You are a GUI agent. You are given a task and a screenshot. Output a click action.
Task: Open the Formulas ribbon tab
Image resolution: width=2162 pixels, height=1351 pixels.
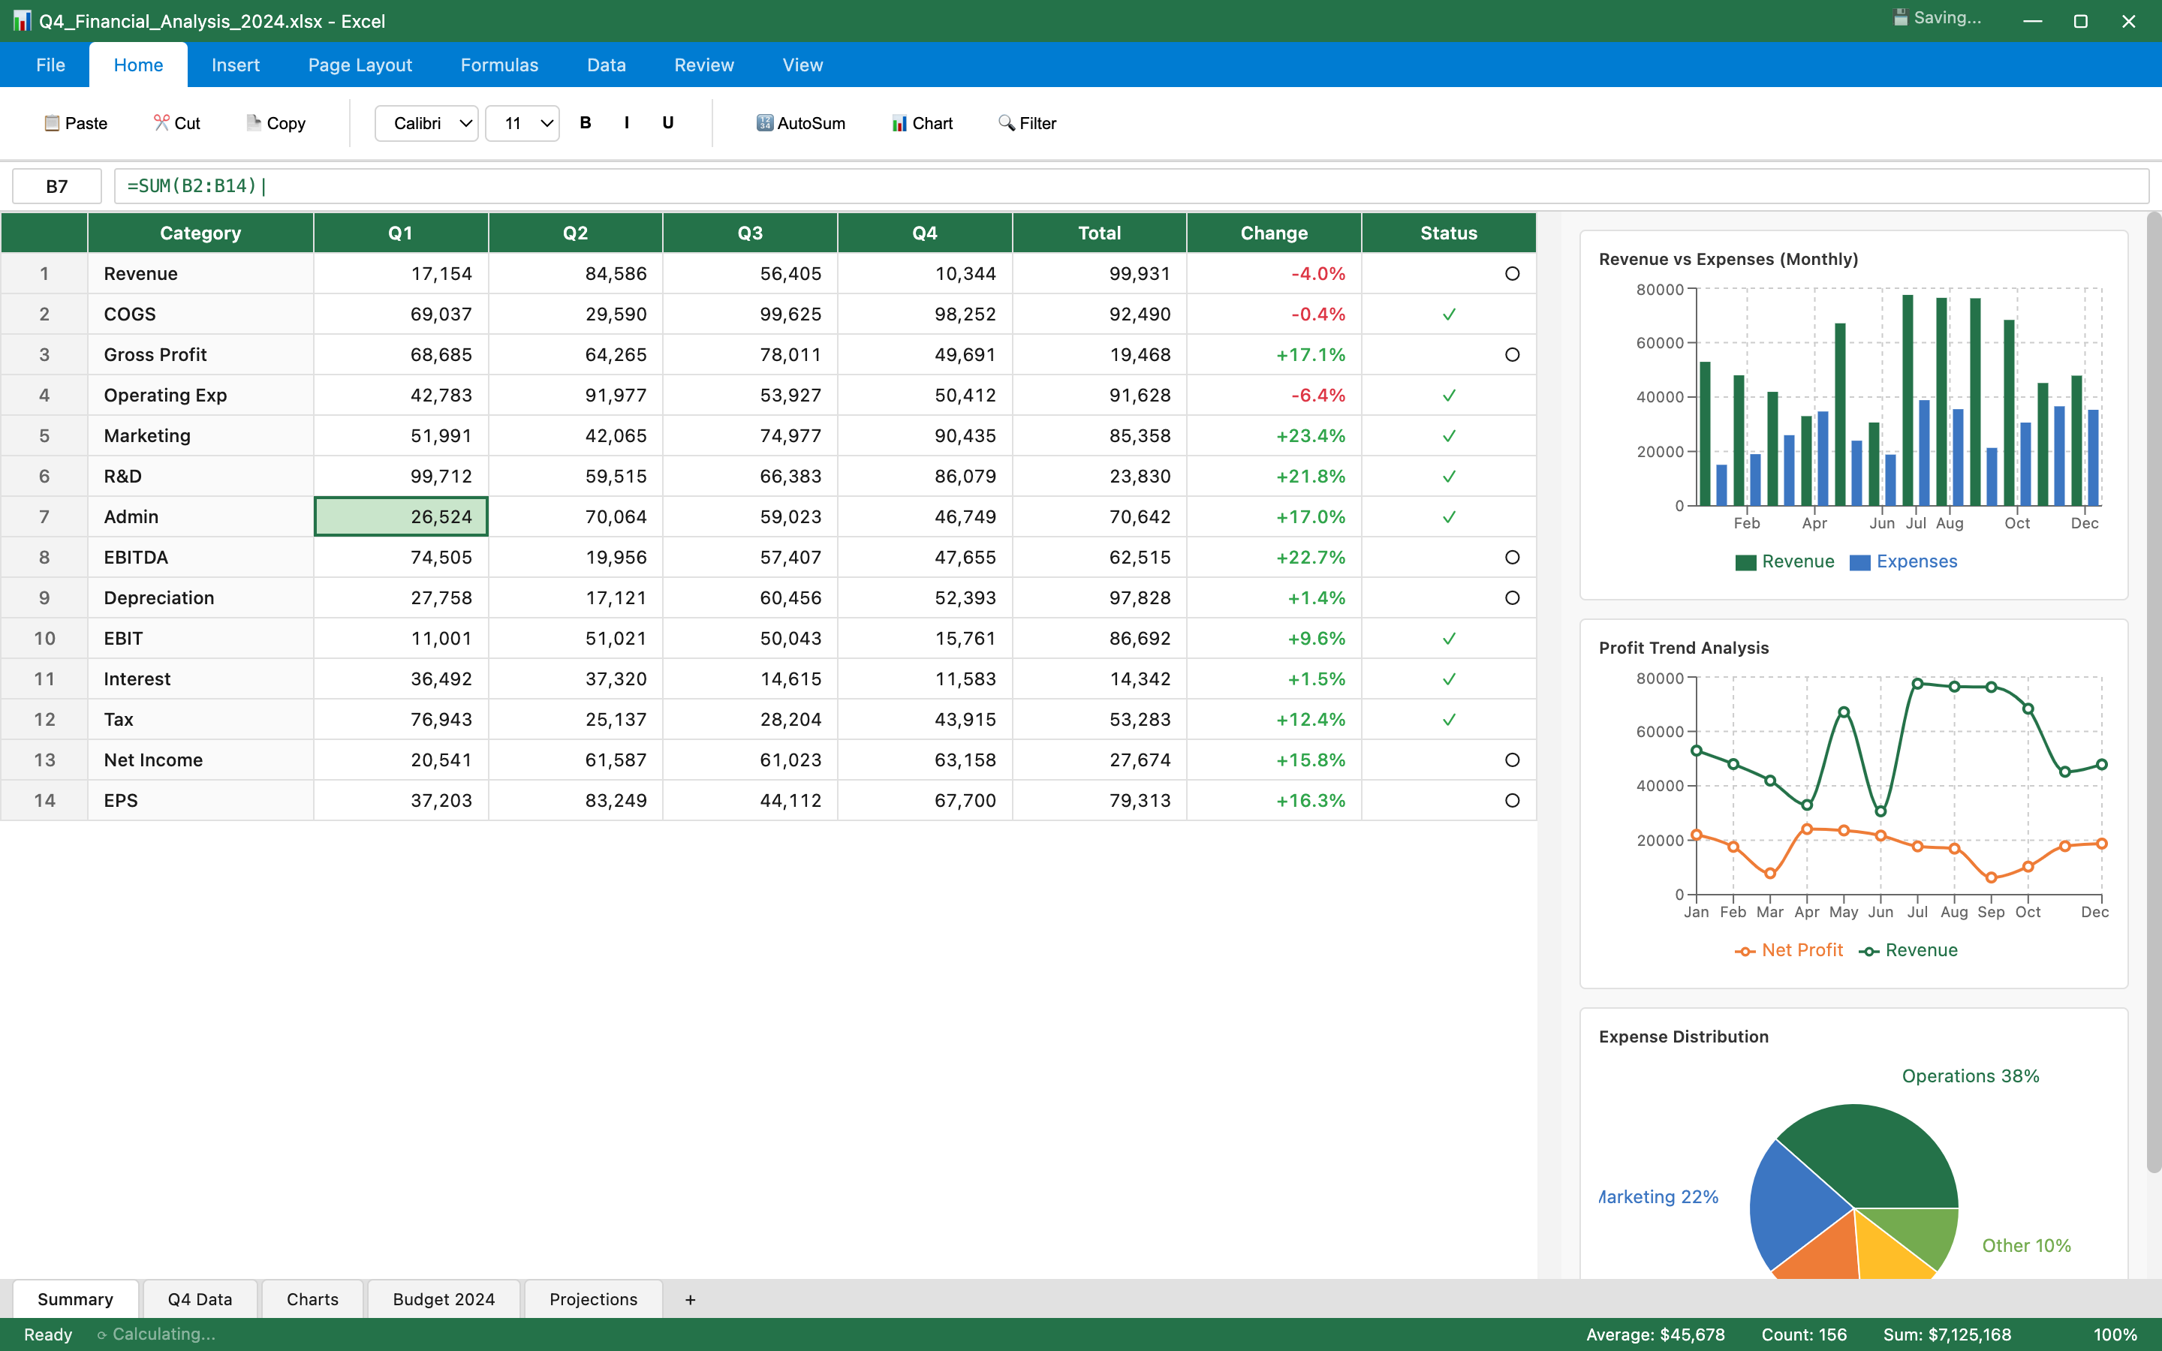click(498, 65)
